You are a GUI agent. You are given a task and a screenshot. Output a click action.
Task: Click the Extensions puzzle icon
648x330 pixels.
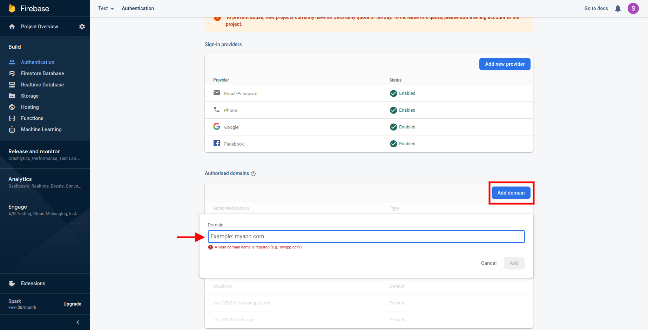click(x=12, y=283)
